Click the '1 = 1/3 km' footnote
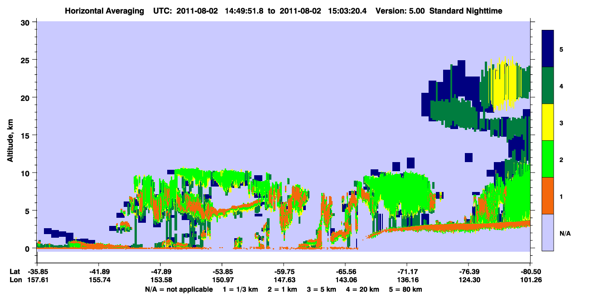The width and height of the screenshot is (589, 302). [241, 289]
